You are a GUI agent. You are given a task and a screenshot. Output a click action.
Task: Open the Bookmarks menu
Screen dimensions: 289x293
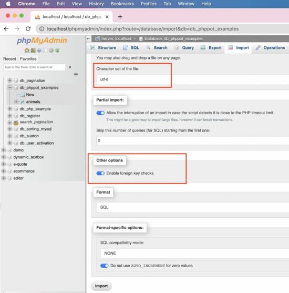pyautogui.click(x=122, y=4)
